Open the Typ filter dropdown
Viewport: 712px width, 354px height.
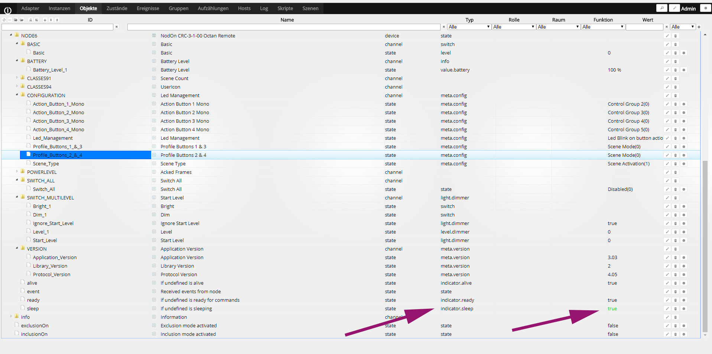tap(469, 27)
